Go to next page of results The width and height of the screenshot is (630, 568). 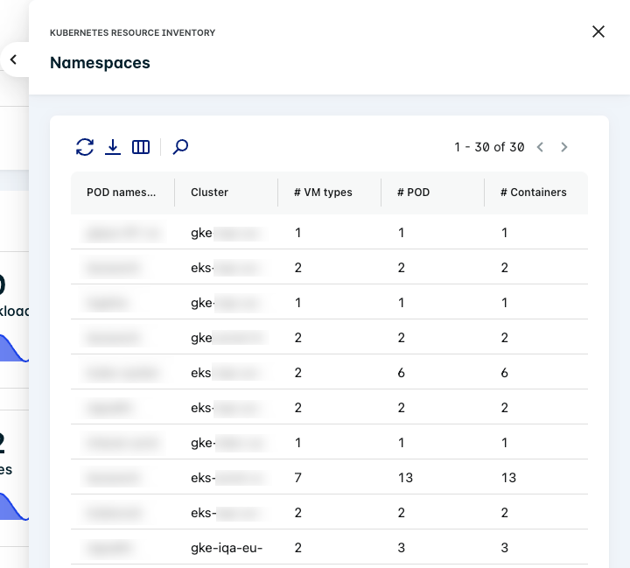564,147
